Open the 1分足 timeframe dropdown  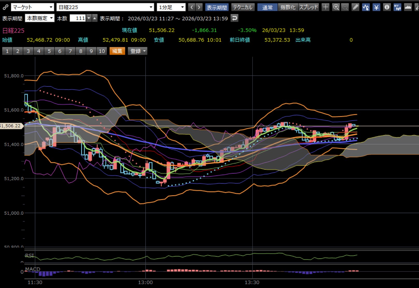pos(171,7)
